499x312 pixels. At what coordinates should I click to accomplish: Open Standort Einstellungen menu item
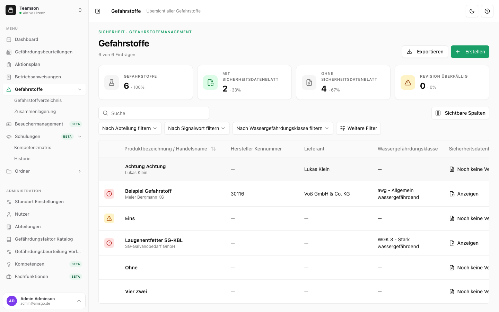point(44,202)
